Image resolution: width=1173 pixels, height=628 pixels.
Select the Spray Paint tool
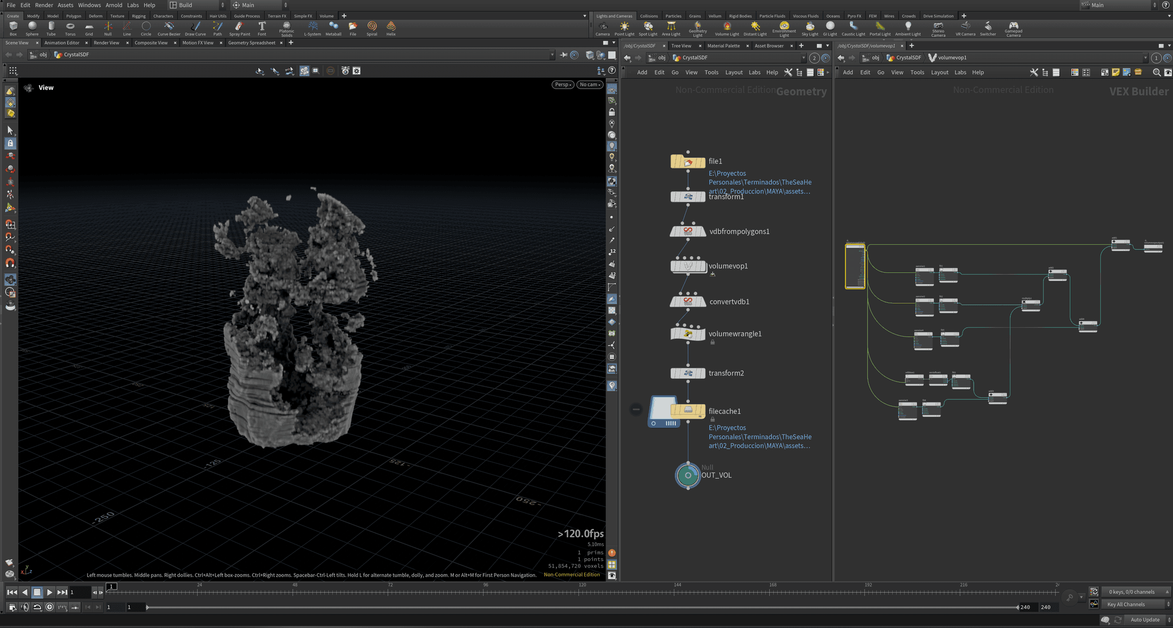(239, 27)
